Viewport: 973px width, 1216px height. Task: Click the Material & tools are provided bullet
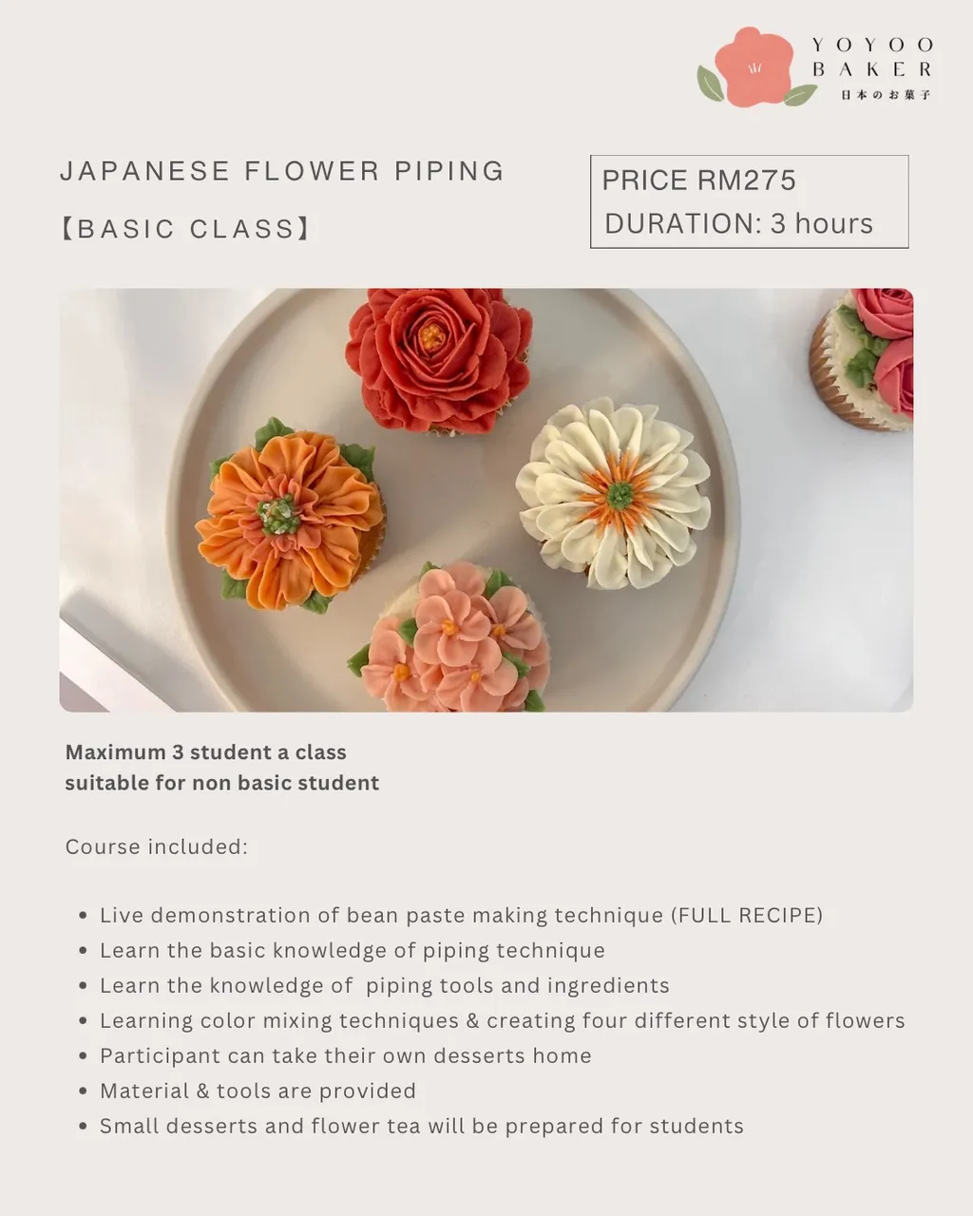(258, 1092)
